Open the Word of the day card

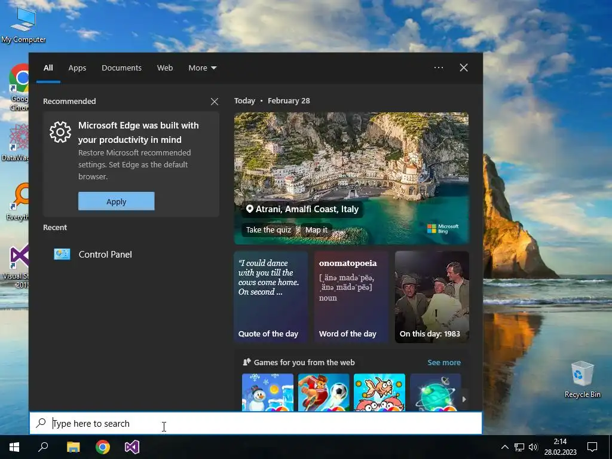click(351, 297)
